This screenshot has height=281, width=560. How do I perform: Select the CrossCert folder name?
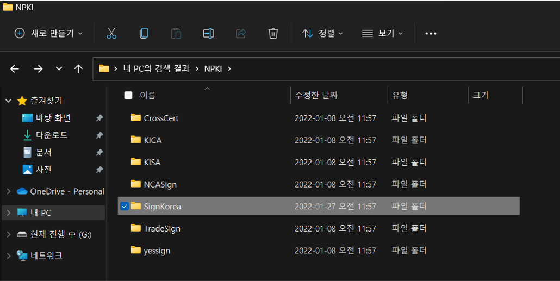click(161, 118)
